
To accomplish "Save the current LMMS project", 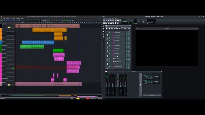I will (x=113, y=20).
